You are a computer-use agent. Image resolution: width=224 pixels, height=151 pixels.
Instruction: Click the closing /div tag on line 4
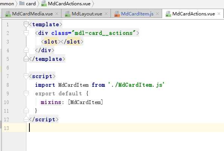coord(44,50)
